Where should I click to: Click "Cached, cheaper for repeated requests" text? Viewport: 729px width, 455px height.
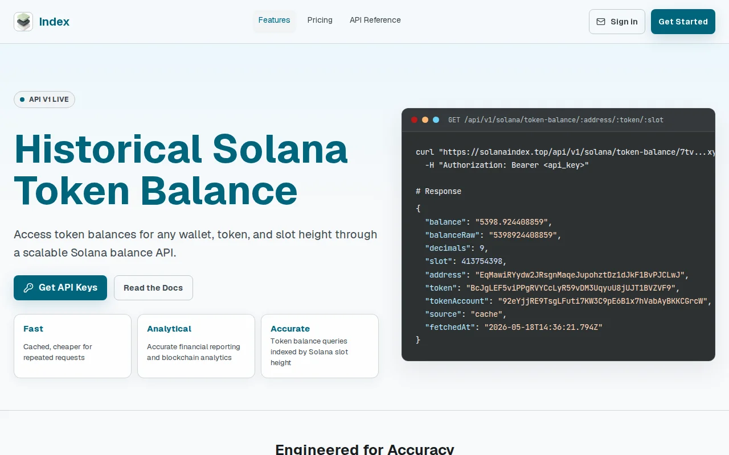pos(58,352)
